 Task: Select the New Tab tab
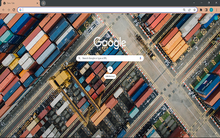pos(21,3)
